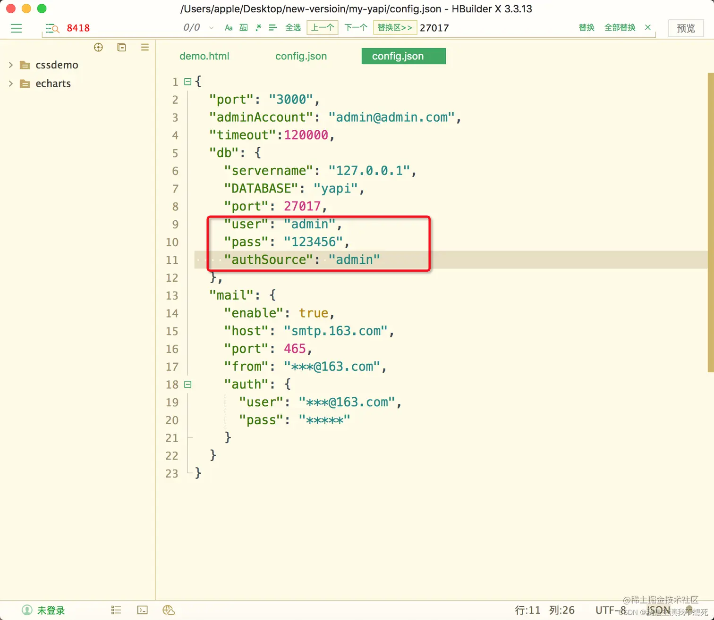714x620 pixels.
Task: Change file encoding via UTF-8
Action: tap(611, 610)
